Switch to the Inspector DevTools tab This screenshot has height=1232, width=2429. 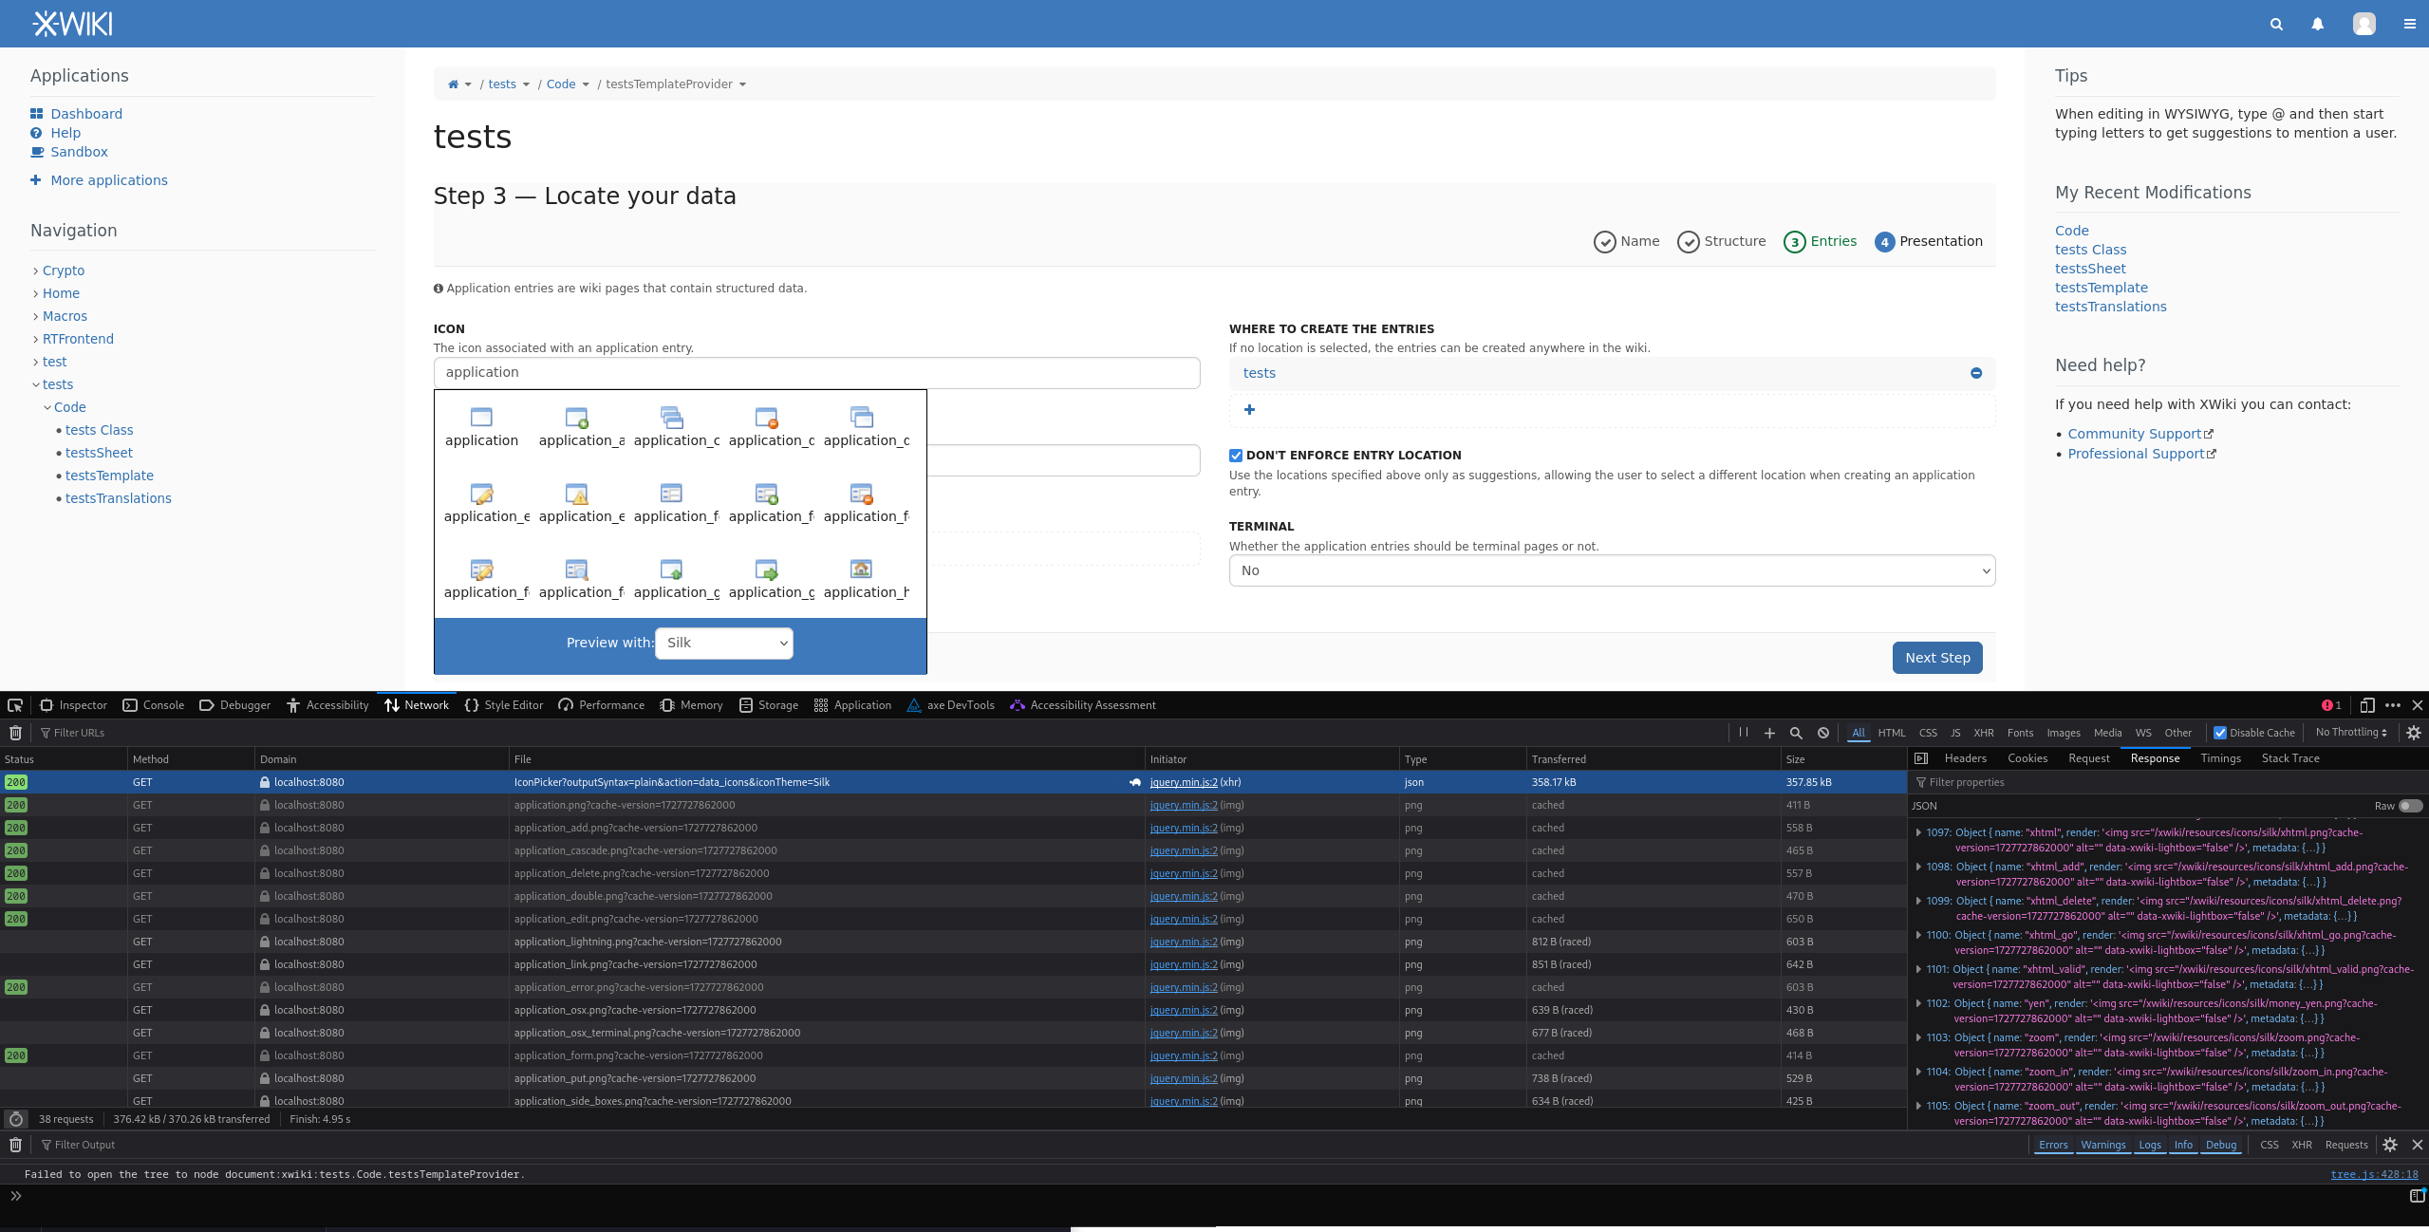[73, 705]
